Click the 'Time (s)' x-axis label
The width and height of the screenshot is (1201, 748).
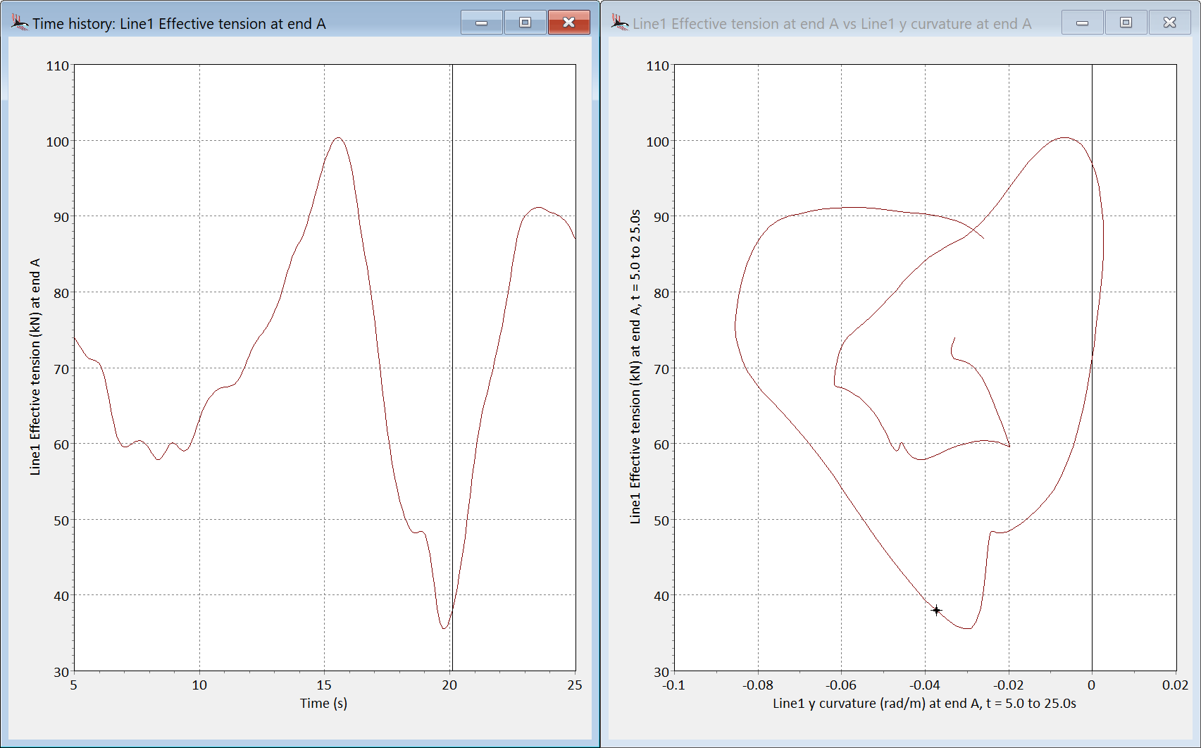(x=323, y=703)
